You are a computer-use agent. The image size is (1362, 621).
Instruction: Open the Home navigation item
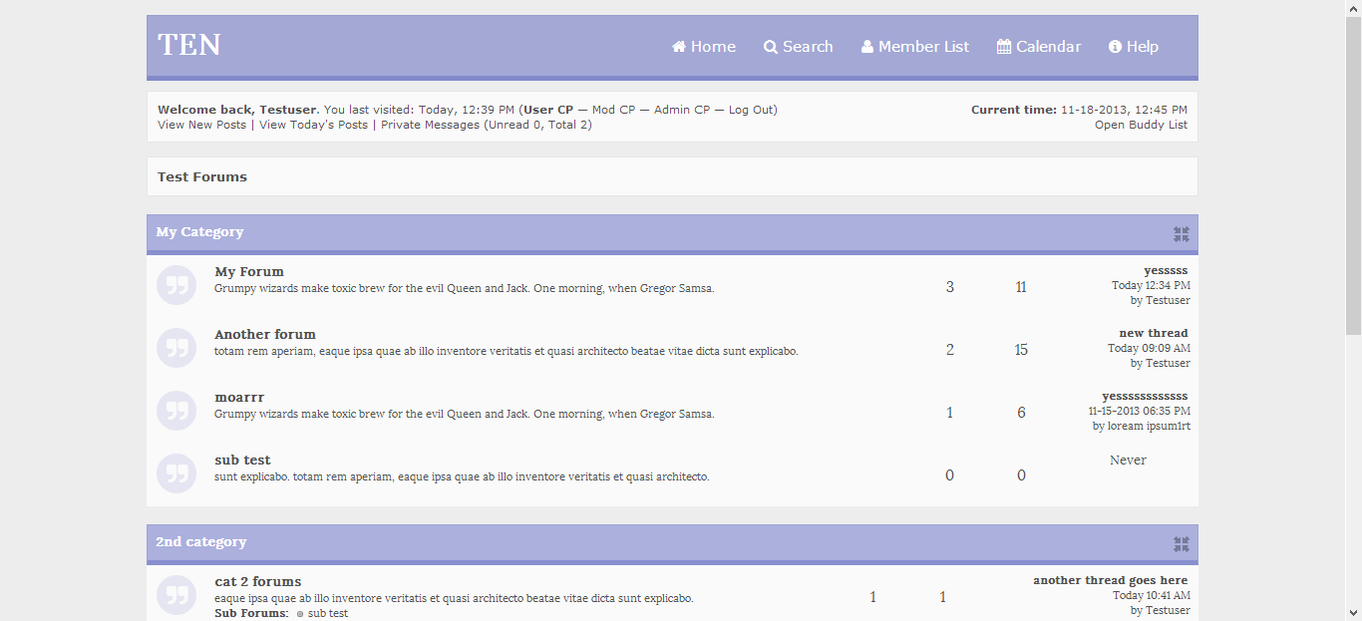click(704, 47)
